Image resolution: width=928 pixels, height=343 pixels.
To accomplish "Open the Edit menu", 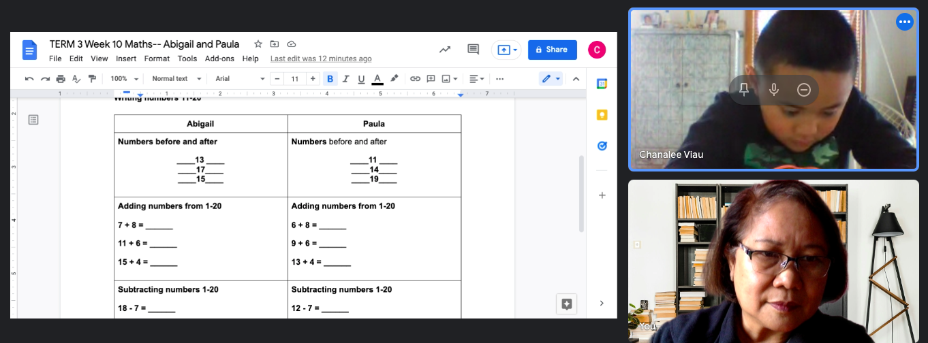I will coord(76,59).
